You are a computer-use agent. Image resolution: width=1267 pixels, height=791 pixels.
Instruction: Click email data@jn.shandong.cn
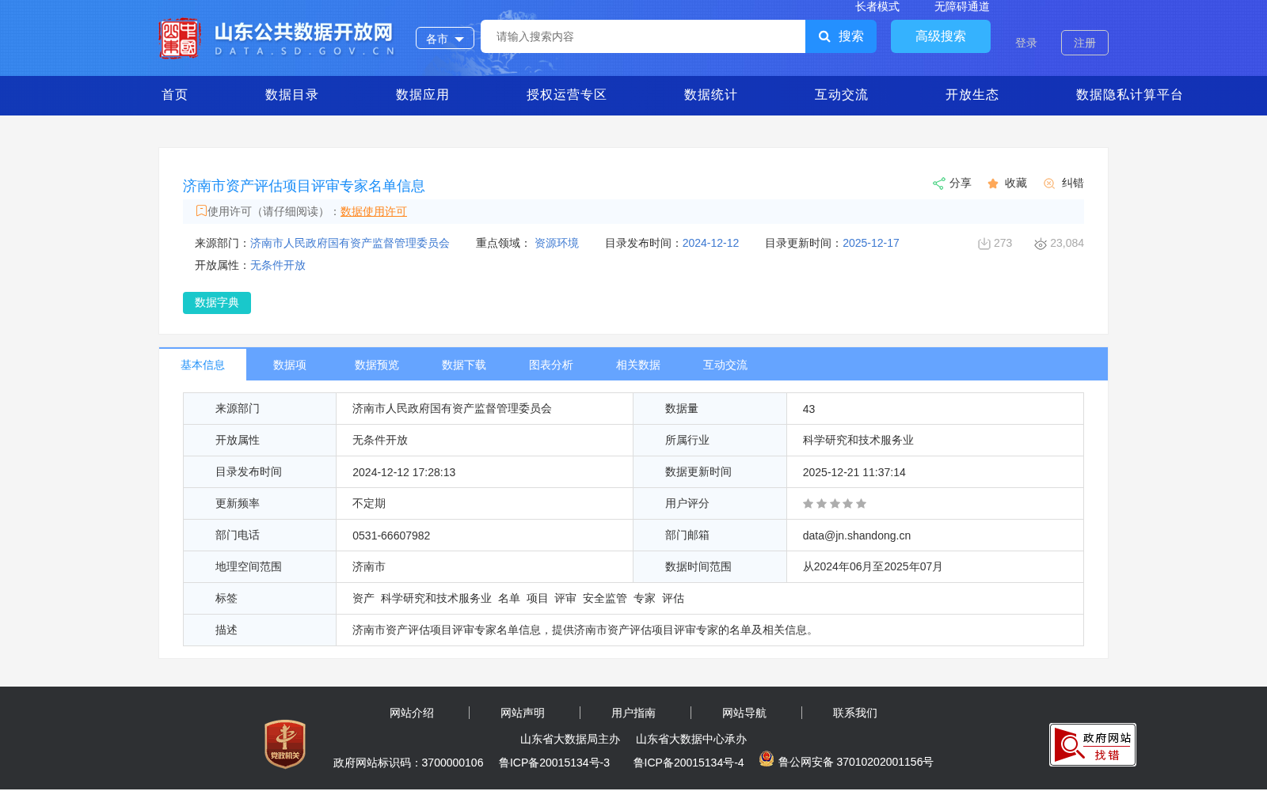click(857, 536)
